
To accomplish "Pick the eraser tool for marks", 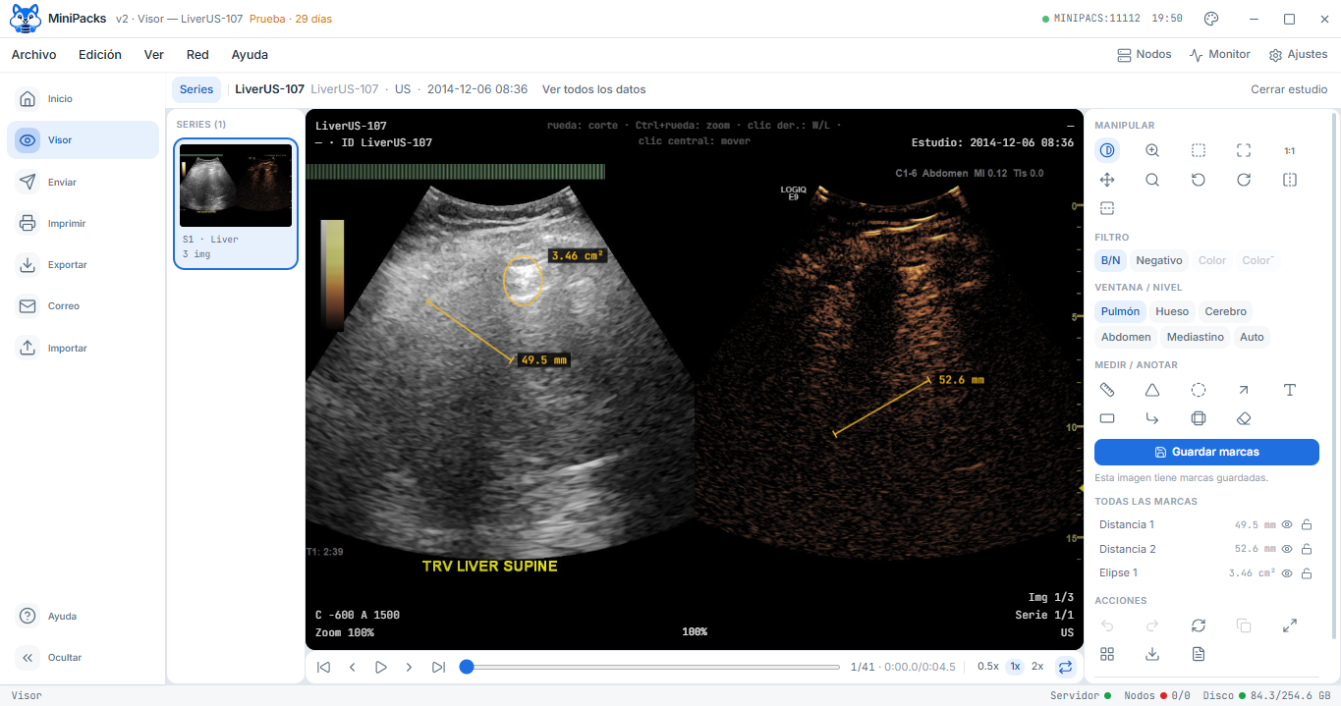I will point(1244,418).
